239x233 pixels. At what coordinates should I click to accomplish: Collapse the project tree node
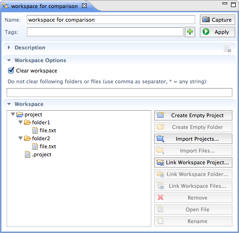pyautogui.click(x=13, y=114)
